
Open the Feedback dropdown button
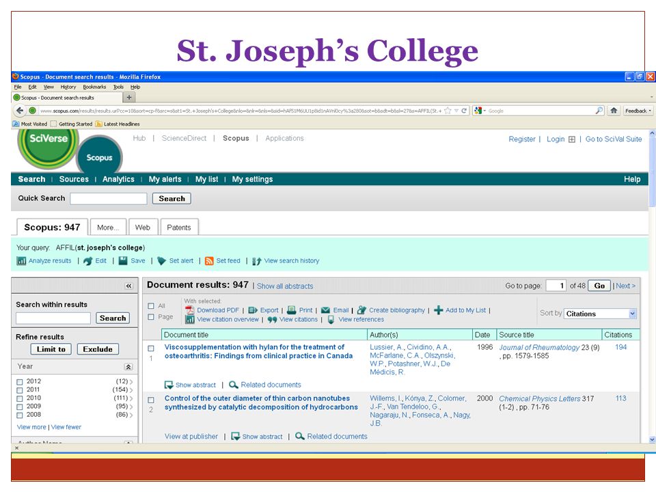[638, 111]
